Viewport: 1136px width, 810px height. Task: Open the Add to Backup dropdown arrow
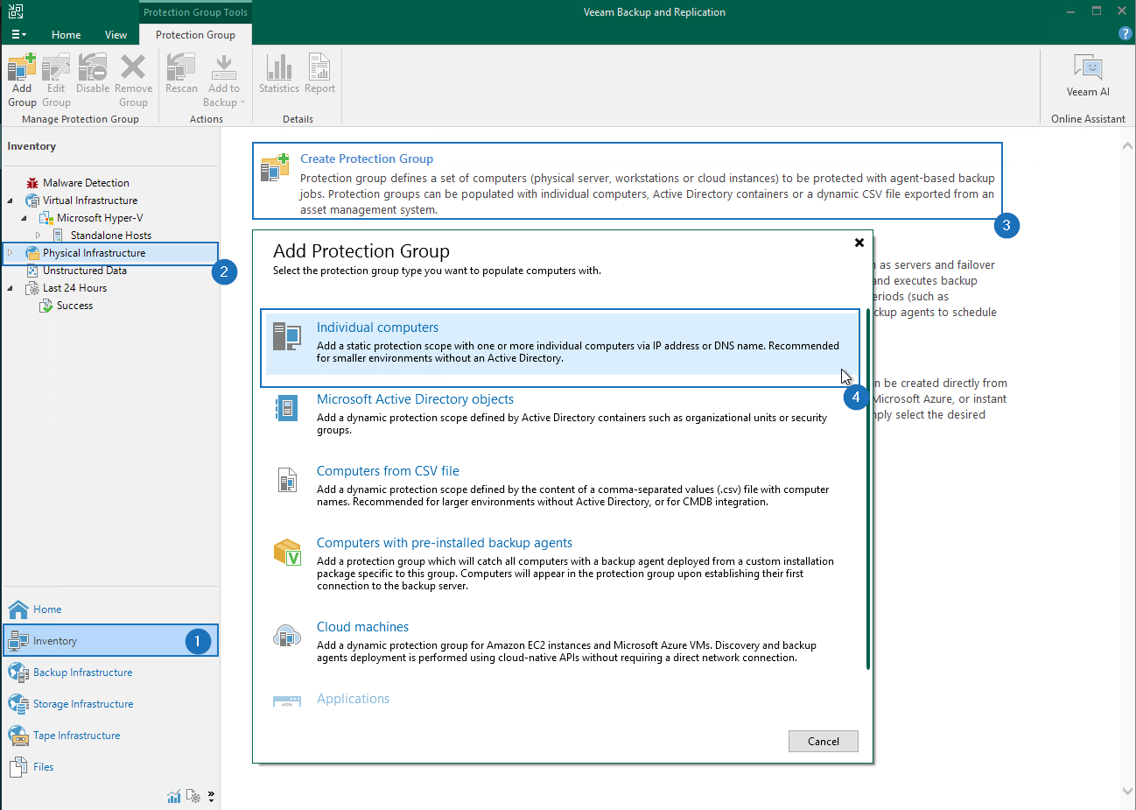pyautogui.click(x=242, y=102)
